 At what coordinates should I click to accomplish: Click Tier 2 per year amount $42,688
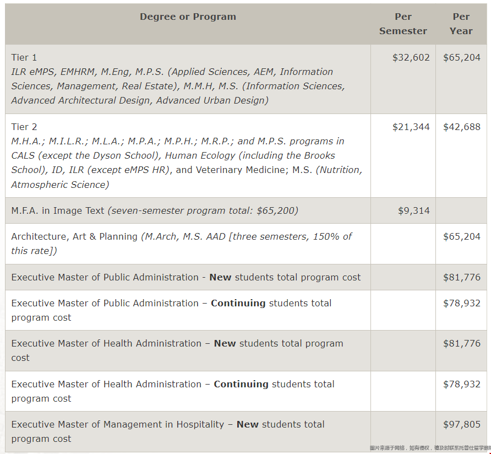click(x=462, y=127)
